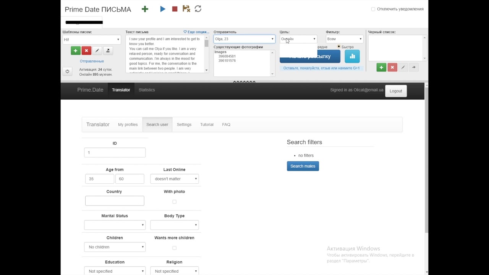Open the Body Type dropdown

tap(175, 225)
